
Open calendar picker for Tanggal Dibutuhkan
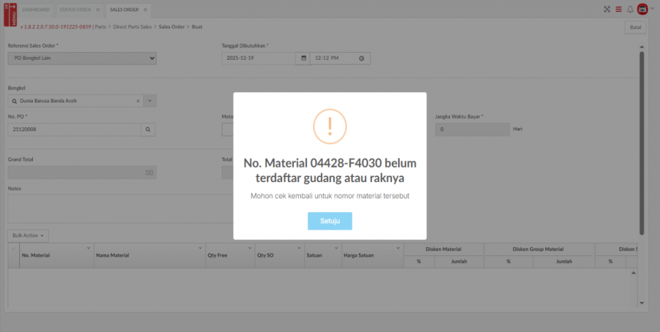tap(303, 59)
